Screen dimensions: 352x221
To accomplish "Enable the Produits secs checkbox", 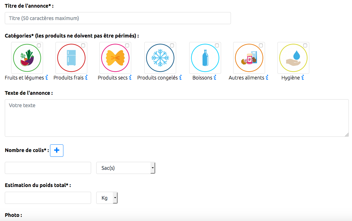I will [127, 45].
